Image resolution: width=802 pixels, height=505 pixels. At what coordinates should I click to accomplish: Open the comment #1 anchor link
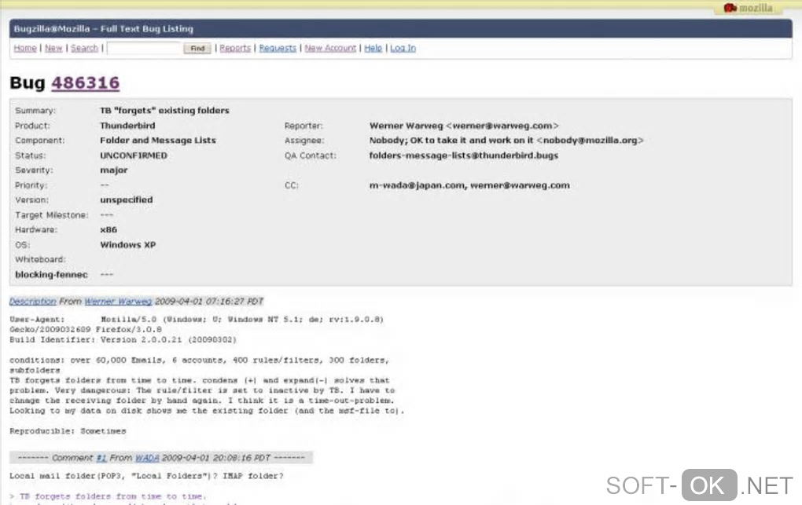tap(101, 458)
